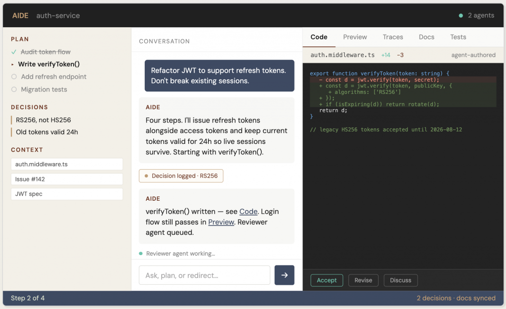506x309 pixels.
Task: Click the PLAN section heading
Action: tap(20, 39)
